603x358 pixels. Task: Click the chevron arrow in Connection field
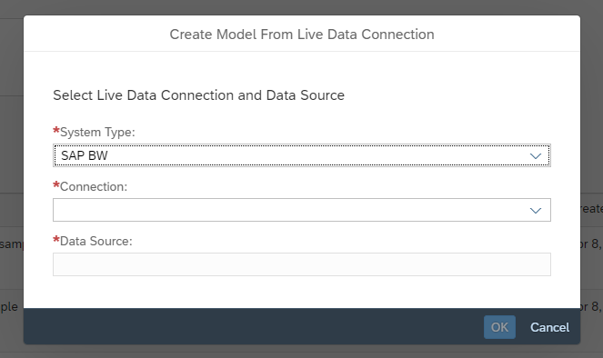click(536, 211)
